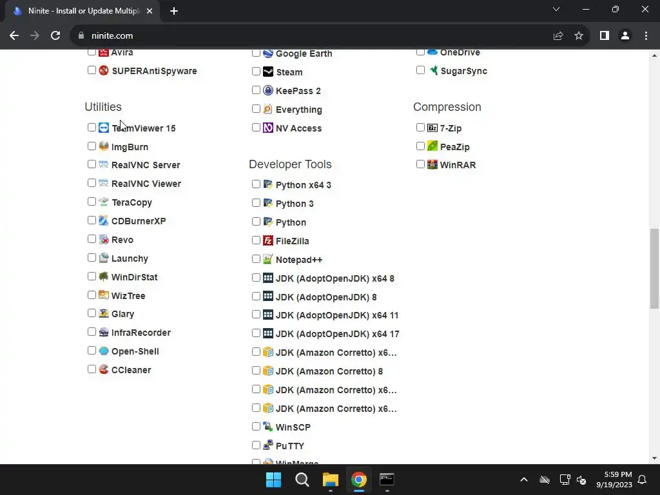
Task: Open the Windows Start menu
Action: coord(273,480)
